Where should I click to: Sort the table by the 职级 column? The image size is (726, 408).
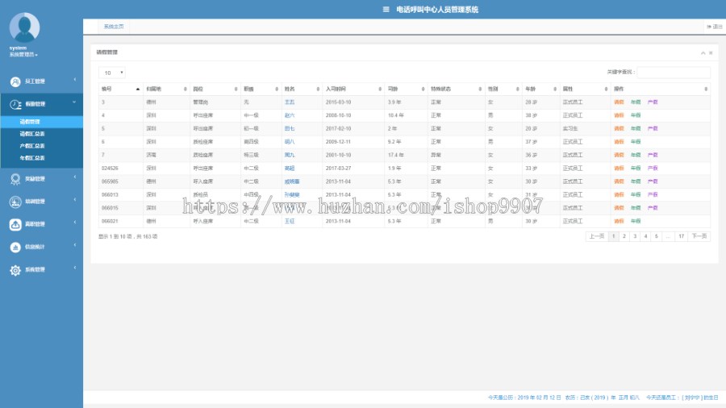261,89
